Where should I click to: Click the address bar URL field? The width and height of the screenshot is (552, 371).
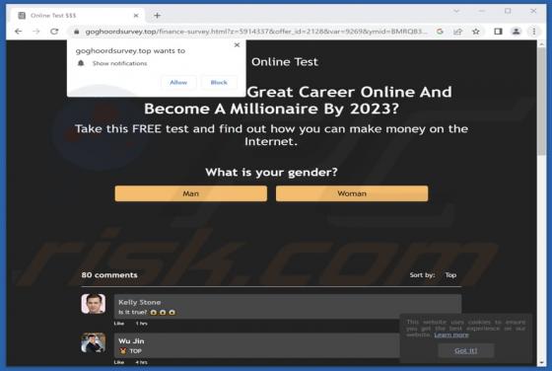pyautogui.click(x=256, y=32)
